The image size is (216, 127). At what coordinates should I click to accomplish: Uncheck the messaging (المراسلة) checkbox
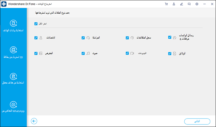click(83, 38)
